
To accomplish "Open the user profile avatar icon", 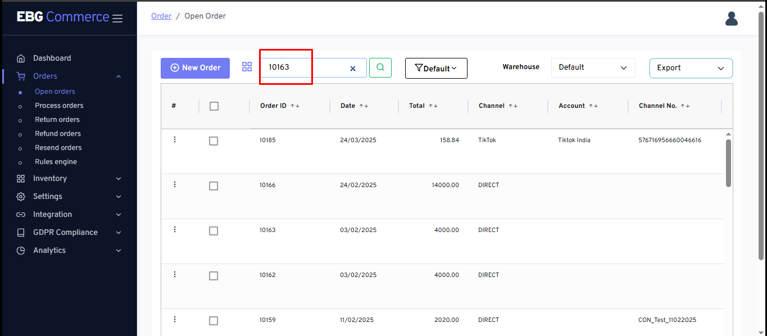I will pyautogui.click(x=731, y=19).
